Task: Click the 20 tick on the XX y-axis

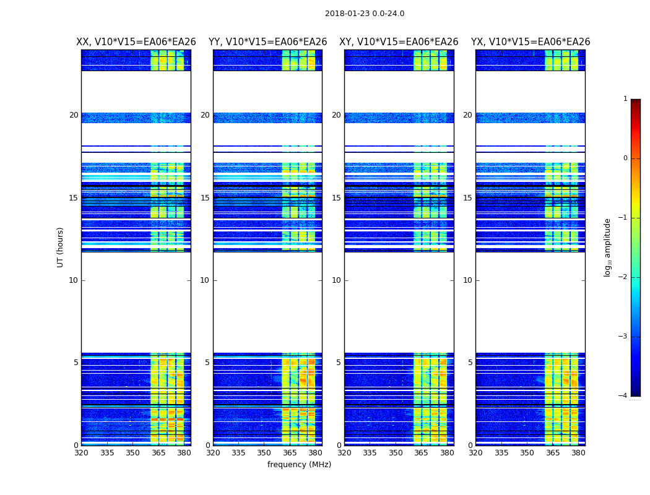Action: pyautogui.click(x=74, y=115)
